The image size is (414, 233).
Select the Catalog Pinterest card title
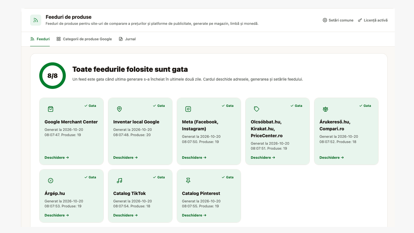point(201,193)
